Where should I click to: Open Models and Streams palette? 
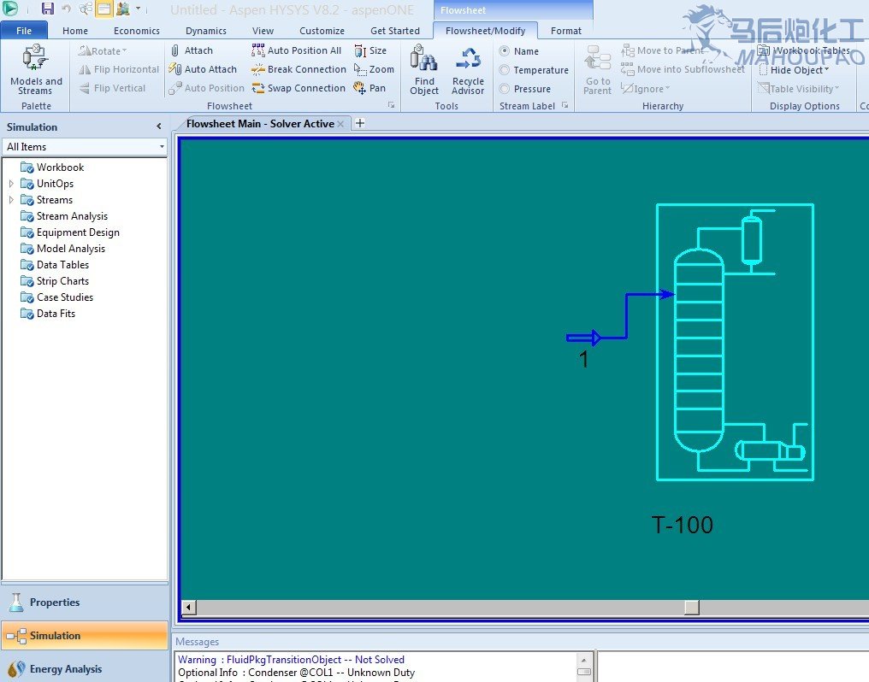(x=36, y=70)
